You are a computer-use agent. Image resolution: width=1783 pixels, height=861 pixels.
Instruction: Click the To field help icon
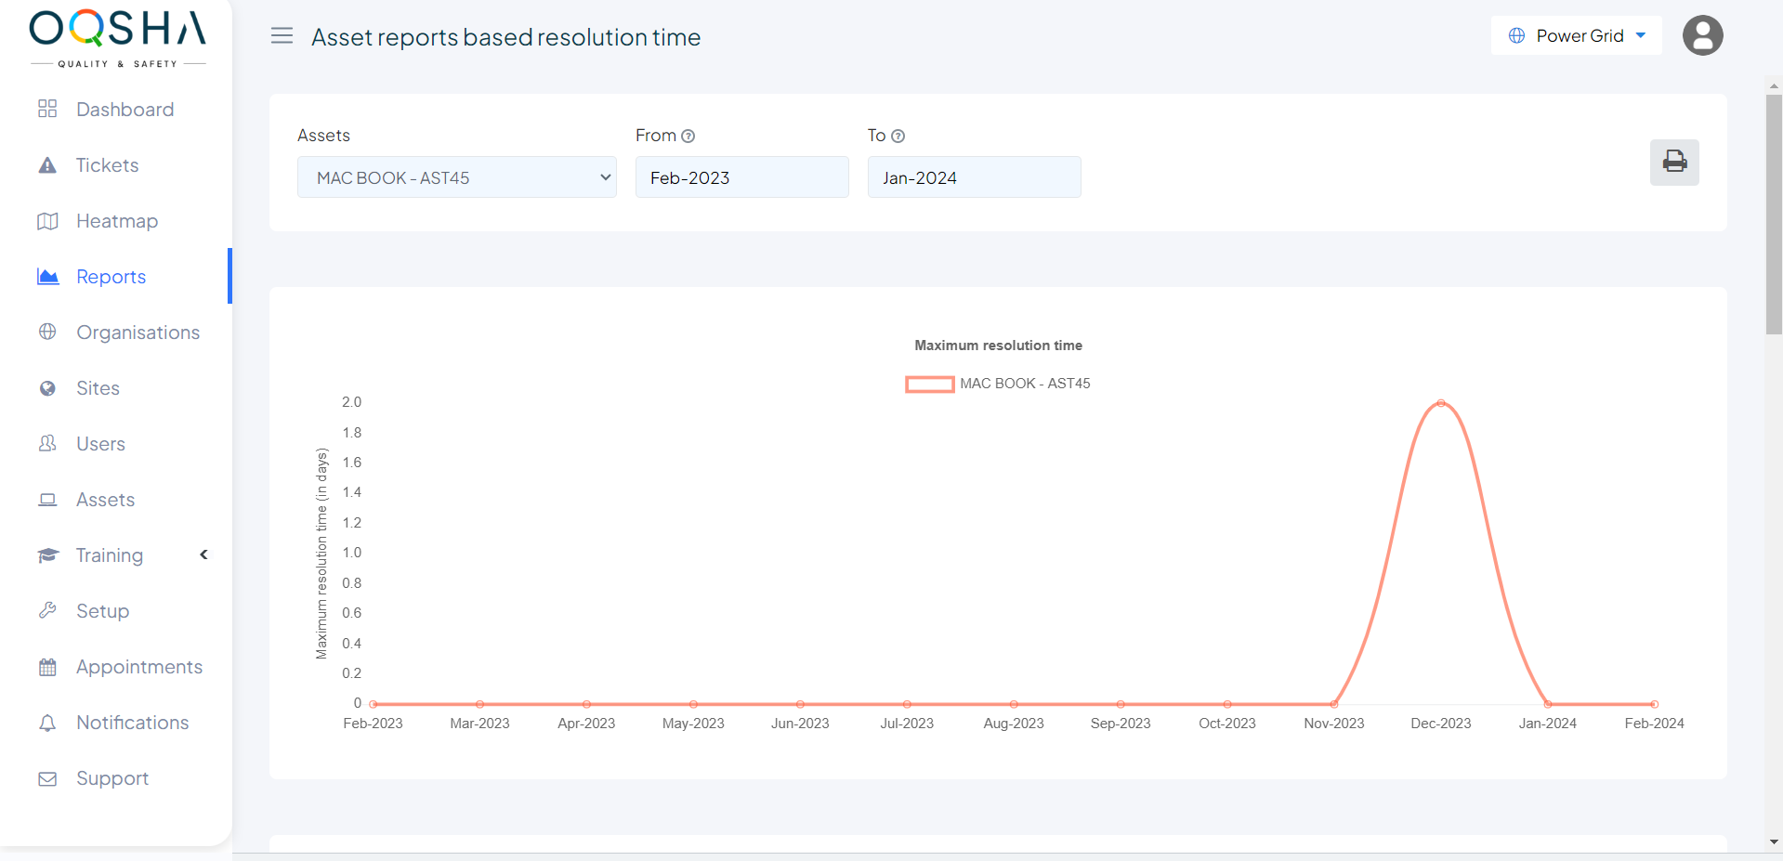tap(898, 137)
